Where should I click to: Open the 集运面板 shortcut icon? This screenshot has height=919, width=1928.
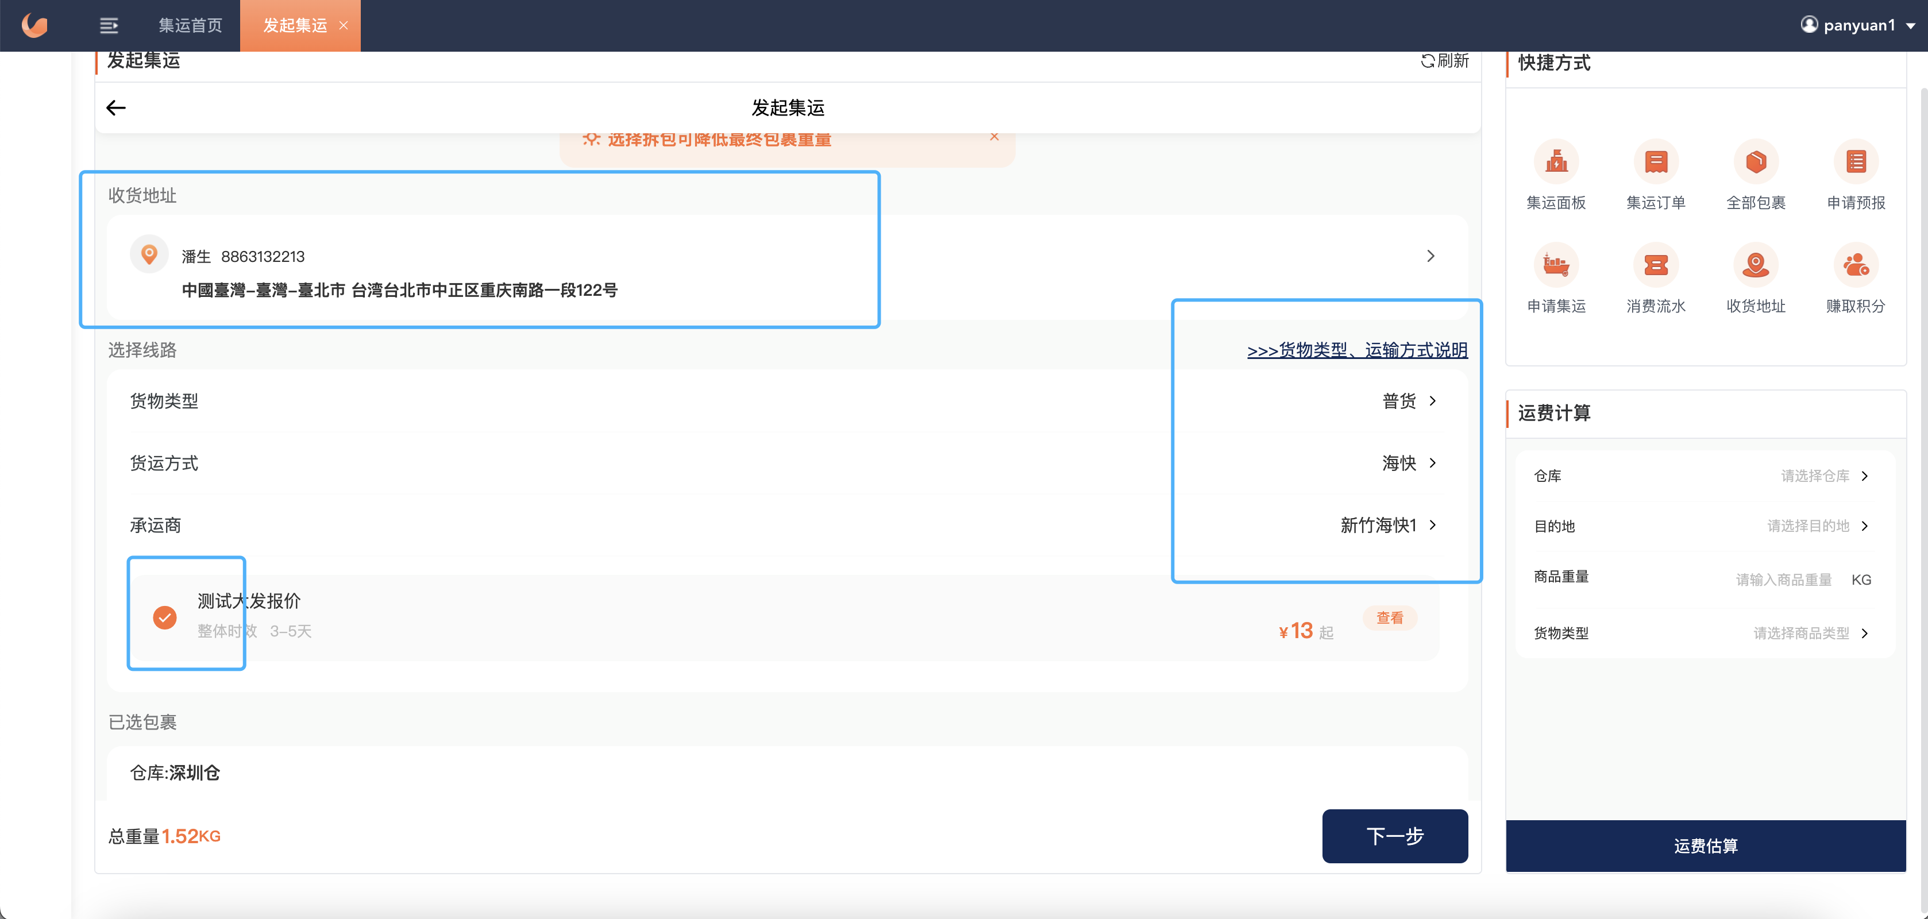1556,161
